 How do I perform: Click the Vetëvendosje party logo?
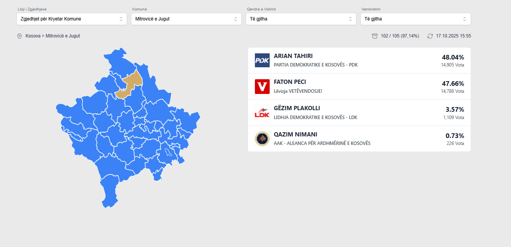click(262, 87)
